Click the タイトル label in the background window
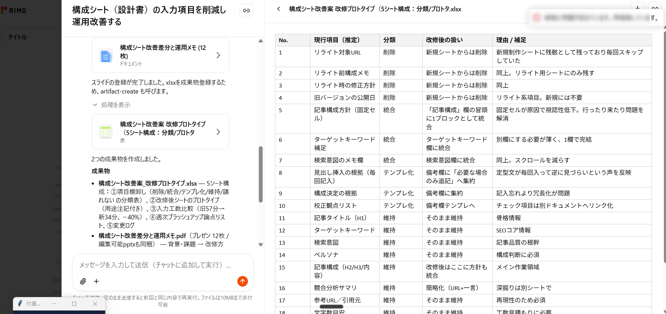666x314 pixels. [x=18, y=37]
